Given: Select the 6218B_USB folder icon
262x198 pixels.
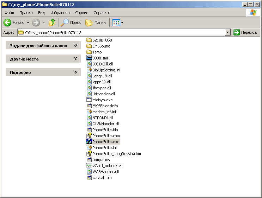Looking at the screenshot, I should pyautogui.click(x=89, y=40).
